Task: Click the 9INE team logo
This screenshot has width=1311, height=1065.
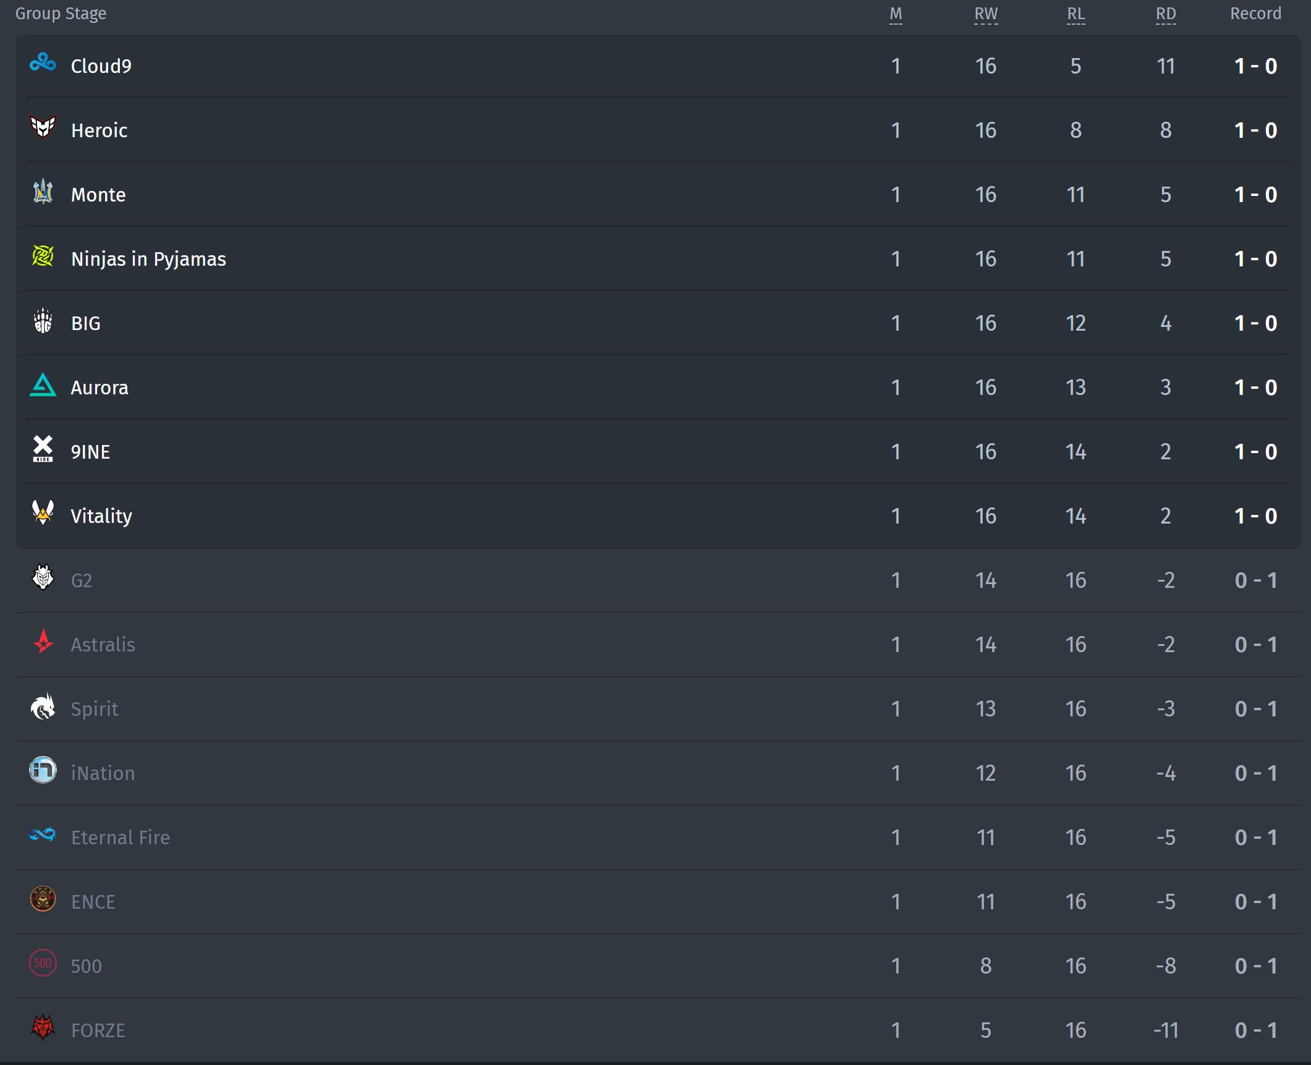Action: pyautogui.click(x=43, y=449)
